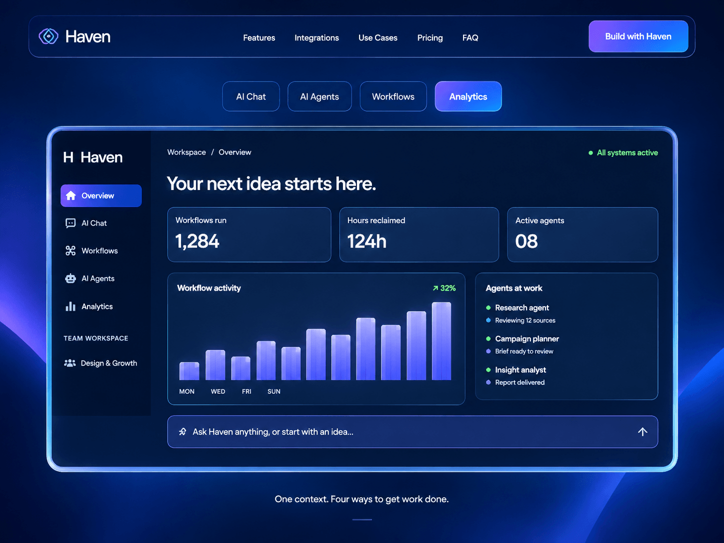Image resolution: width=724 pixels, height=543 pixels.
Task: Click the "Agents at work" panel title
Action: (x=514, y=288)
